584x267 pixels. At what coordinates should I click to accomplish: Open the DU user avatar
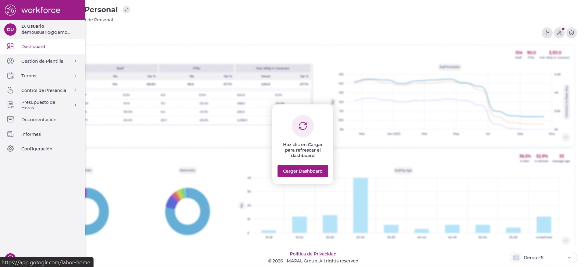[10, 30]
